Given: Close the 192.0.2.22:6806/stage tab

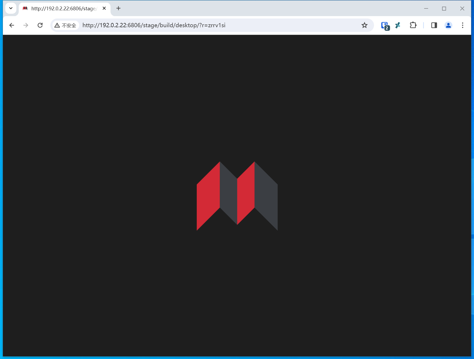Looking at the screenshot, I should click(x=104, y=8).
